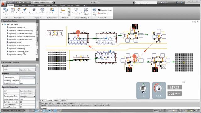Click Undo in the Quick Access toolbar

23,3
